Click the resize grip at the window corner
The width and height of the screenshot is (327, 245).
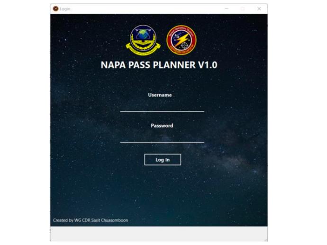coord(266,240)
